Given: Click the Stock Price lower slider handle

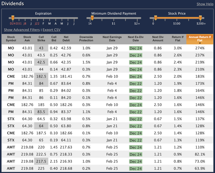Looking at the screenshot, I should pyautogui.click(x=156, y=18).
